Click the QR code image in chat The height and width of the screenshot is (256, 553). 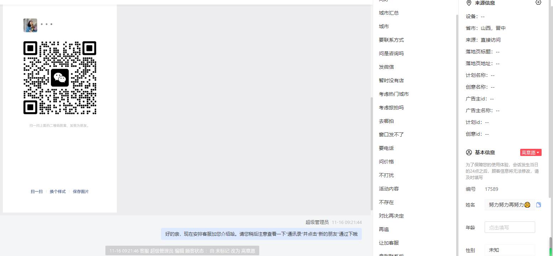pyautogui.click(x=60, y=78)
